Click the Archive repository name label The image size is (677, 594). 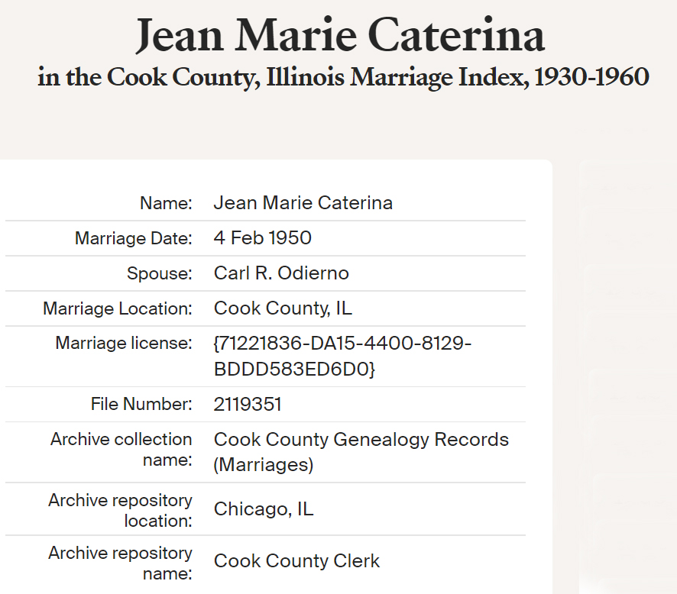point(120,563)
